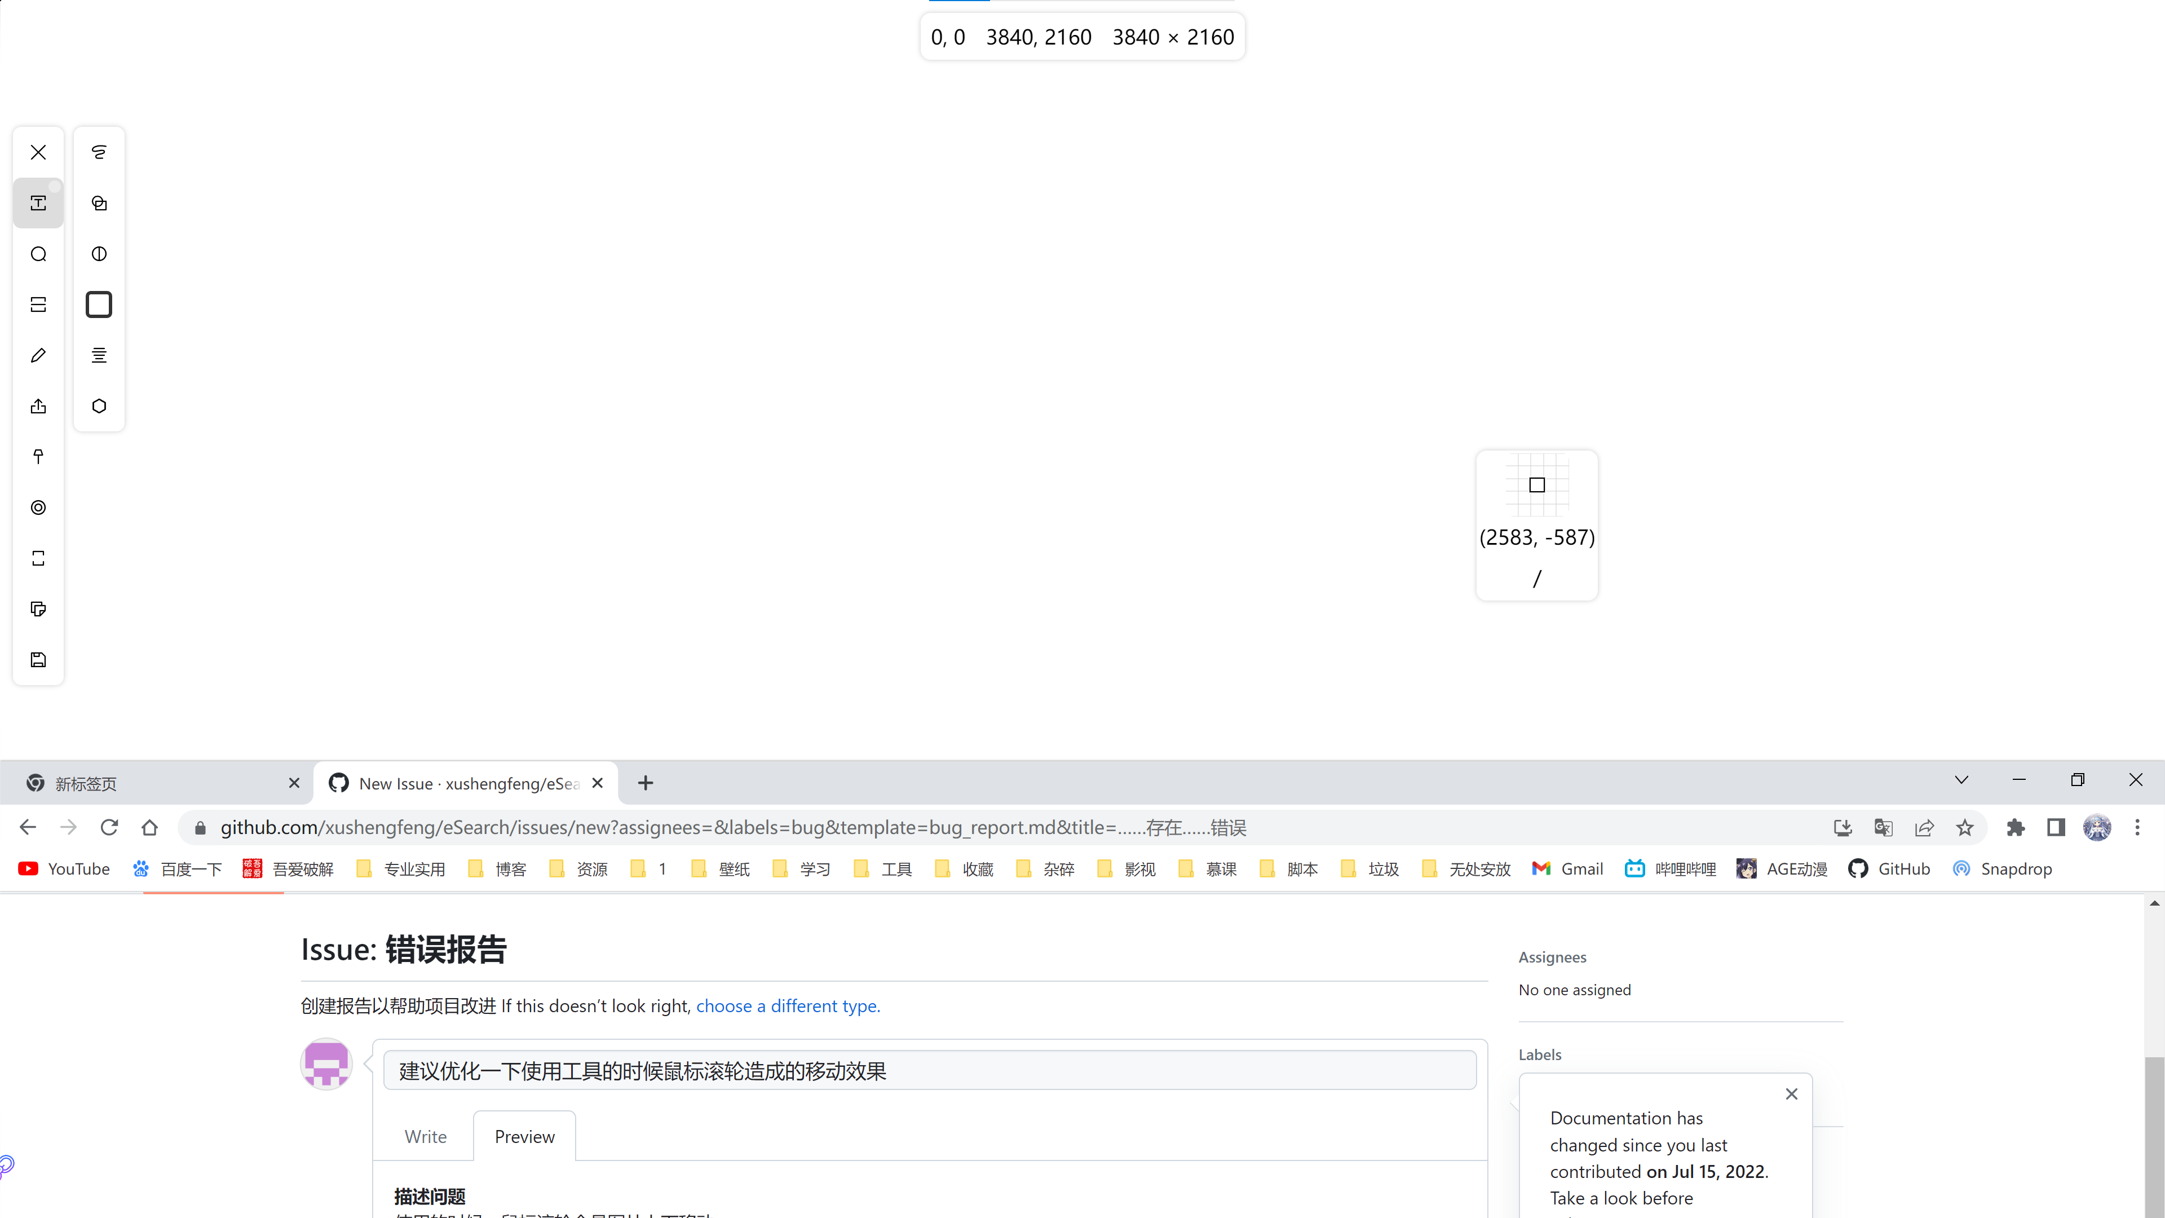
Task: Select the OCR text recognition tool
Action: [39, 202]
